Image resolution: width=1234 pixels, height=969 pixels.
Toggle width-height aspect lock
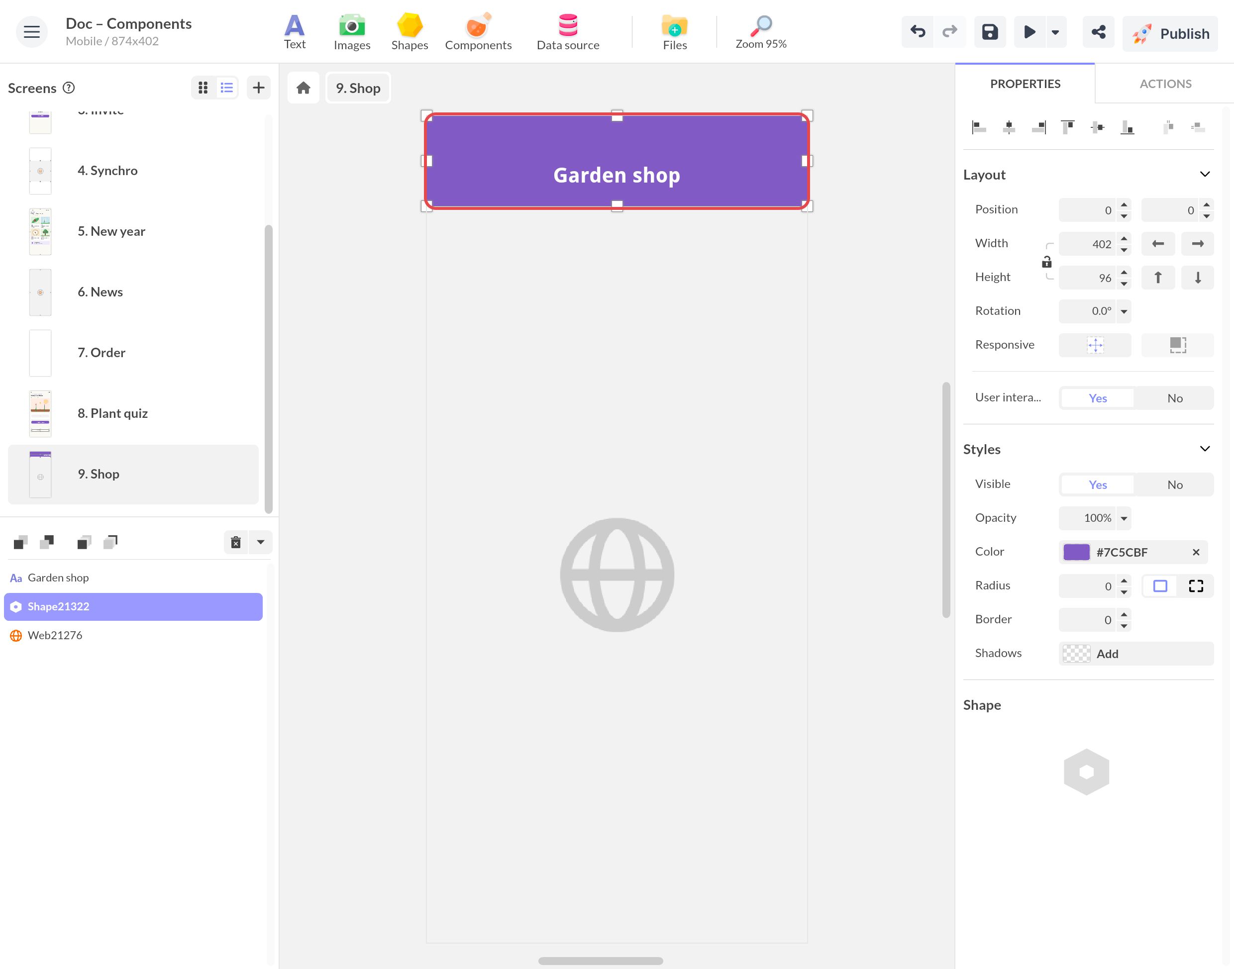point(1047,262)
